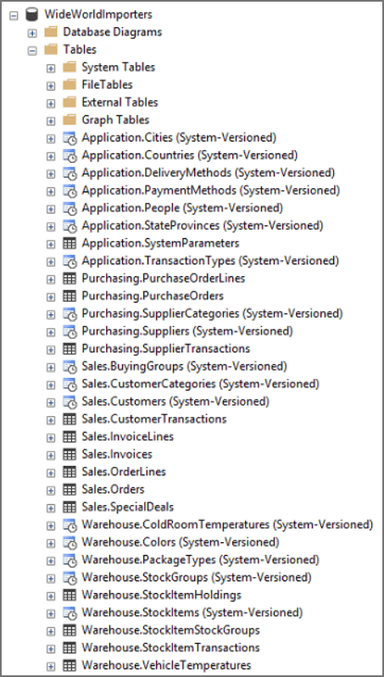The width and height of the screenshot is (384, 677).
Task: Select the External Tables folder label
Action: pos(120,103)
